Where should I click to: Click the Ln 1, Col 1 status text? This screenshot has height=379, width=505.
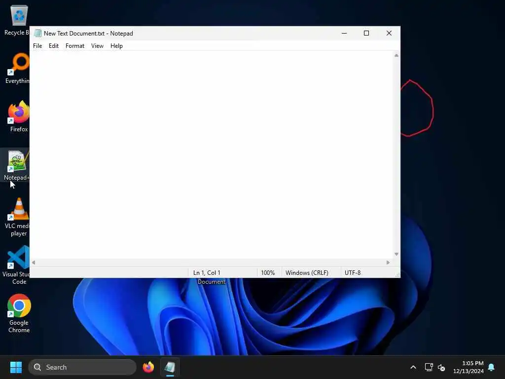coord(207,272)
